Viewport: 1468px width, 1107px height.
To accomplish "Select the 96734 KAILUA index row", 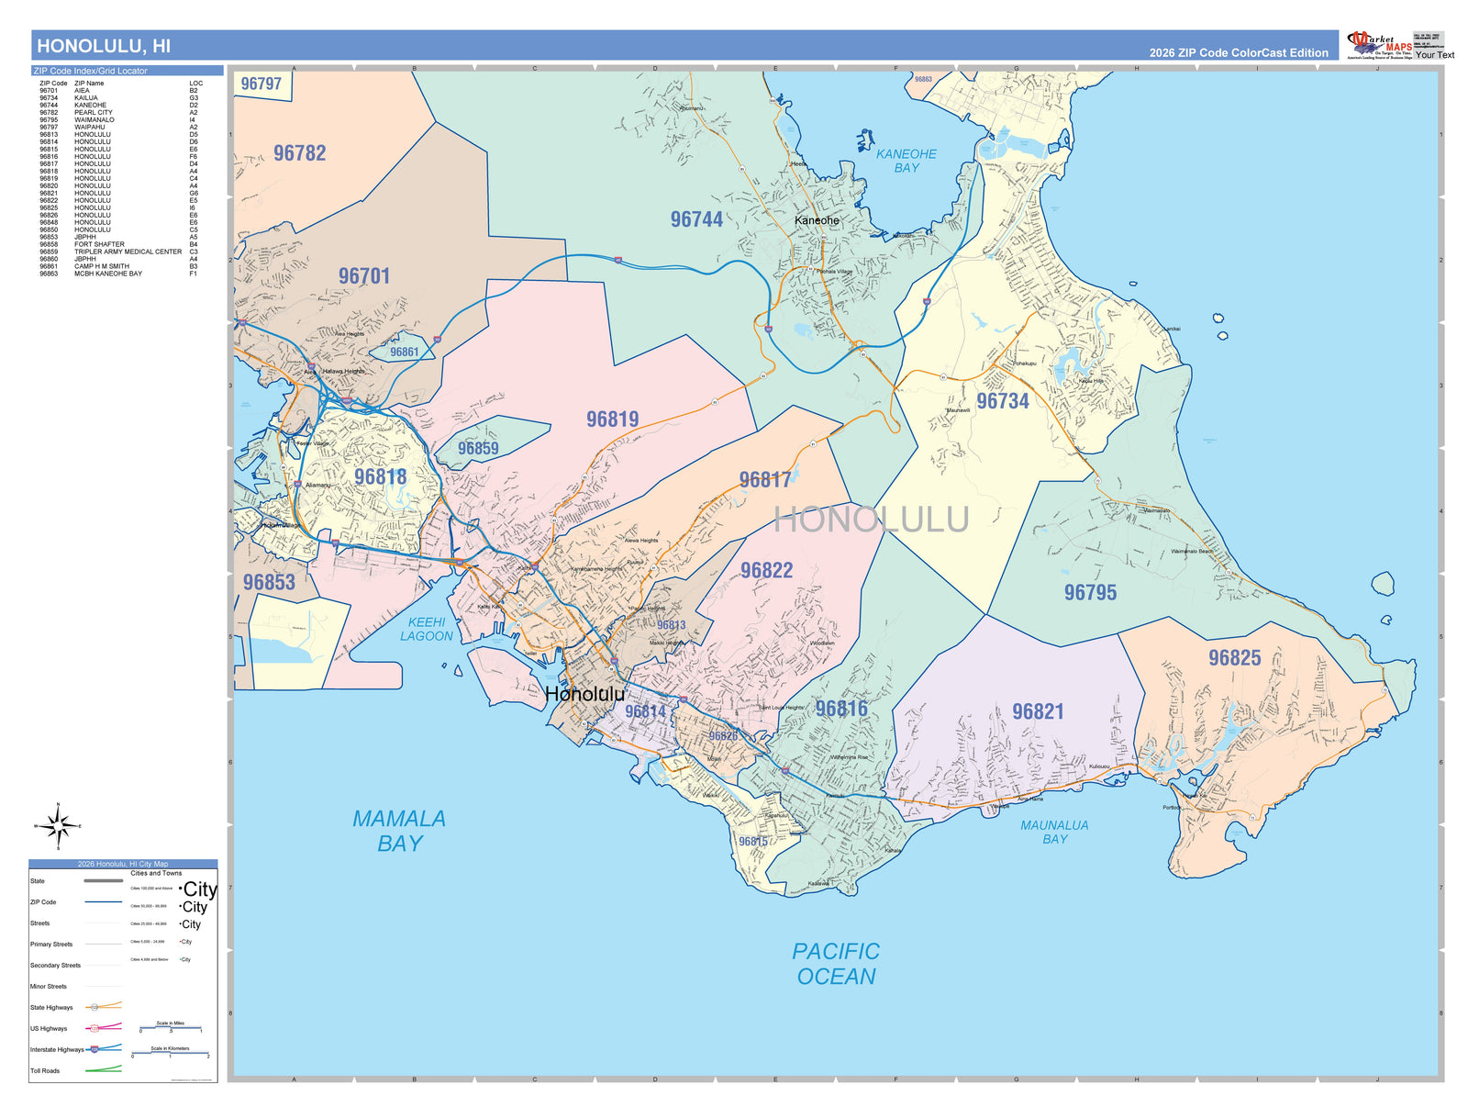I will 119,98.
